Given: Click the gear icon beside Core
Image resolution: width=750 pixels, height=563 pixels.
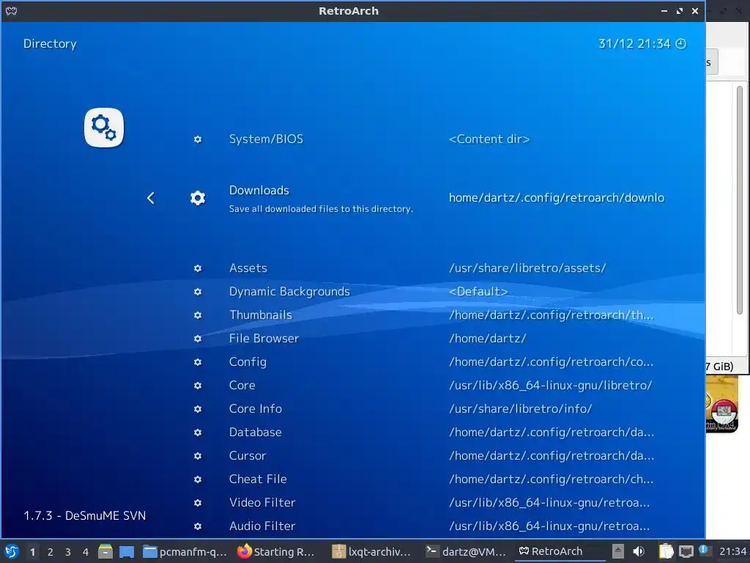Looking at the screenshot, I should pyautogui.click(x=198, y=386).
